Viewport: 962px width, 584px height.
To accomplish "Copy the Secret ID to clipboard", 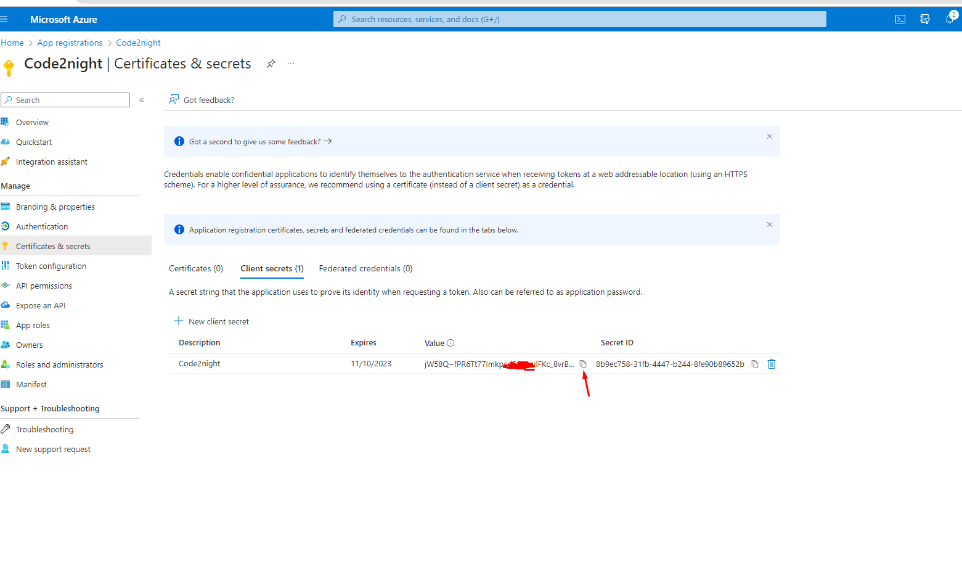I will [x=755, y=364].
